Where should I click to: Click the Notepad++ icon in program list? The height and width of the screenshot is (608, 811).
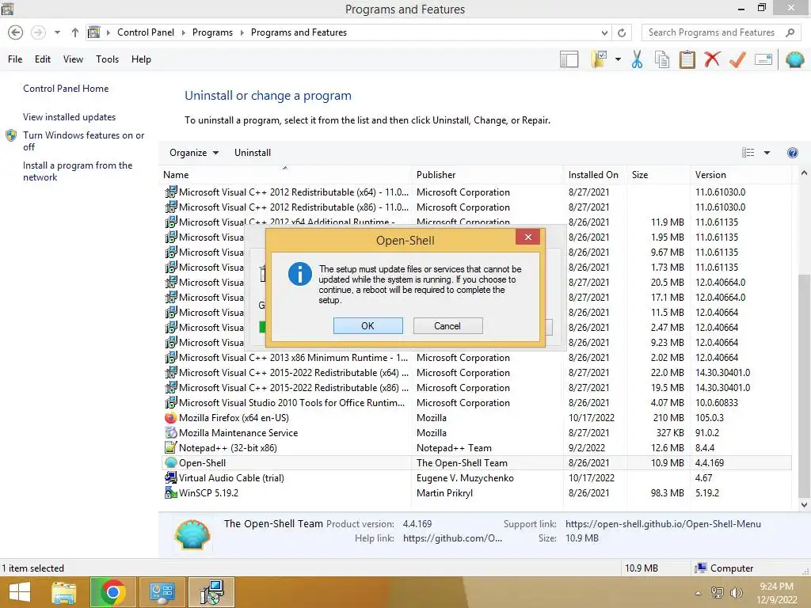pyautogui.click(x=171, y=448)
